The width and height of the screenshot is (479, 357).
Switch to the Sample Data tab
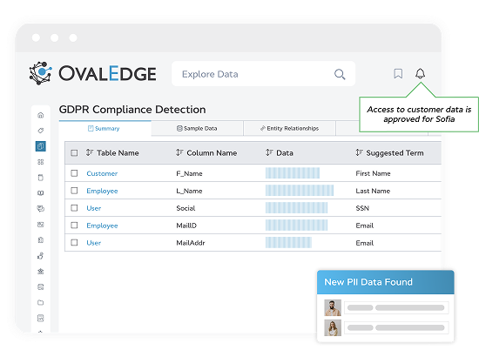(197, 128)
